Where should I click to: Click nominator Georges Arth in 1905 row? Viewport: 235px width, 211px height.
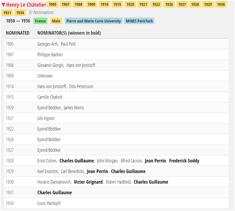(x=48, y=44)
